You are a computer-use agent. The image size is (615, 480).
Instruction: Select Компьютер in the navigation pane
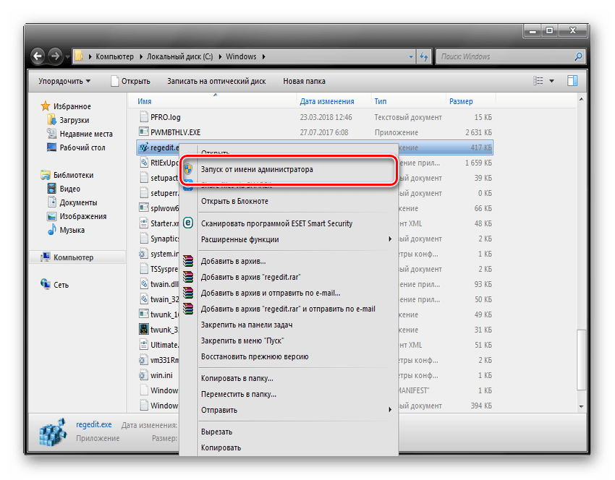pyautogui.click(x=72, y=257)
